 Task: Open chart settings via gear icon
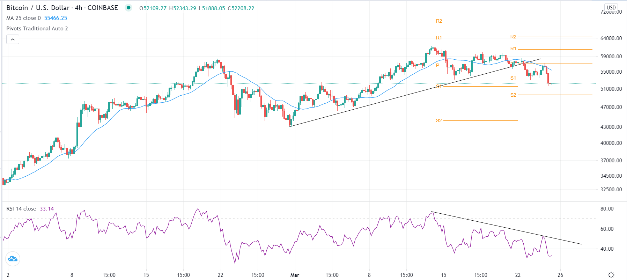click(611, 275)
